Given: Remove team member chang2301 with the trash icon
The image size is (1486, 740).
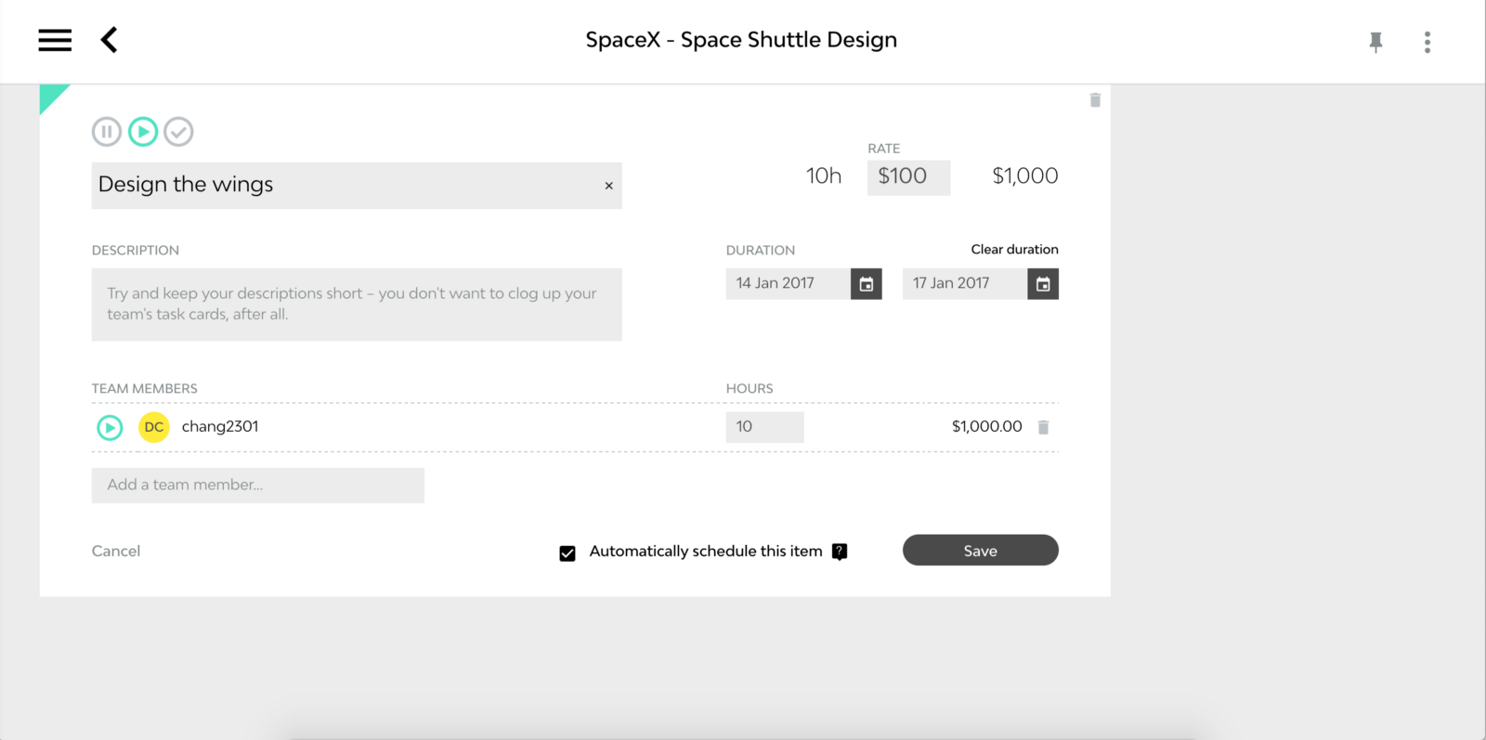Looking at the screenshot, I should (x=1043, y=427).
